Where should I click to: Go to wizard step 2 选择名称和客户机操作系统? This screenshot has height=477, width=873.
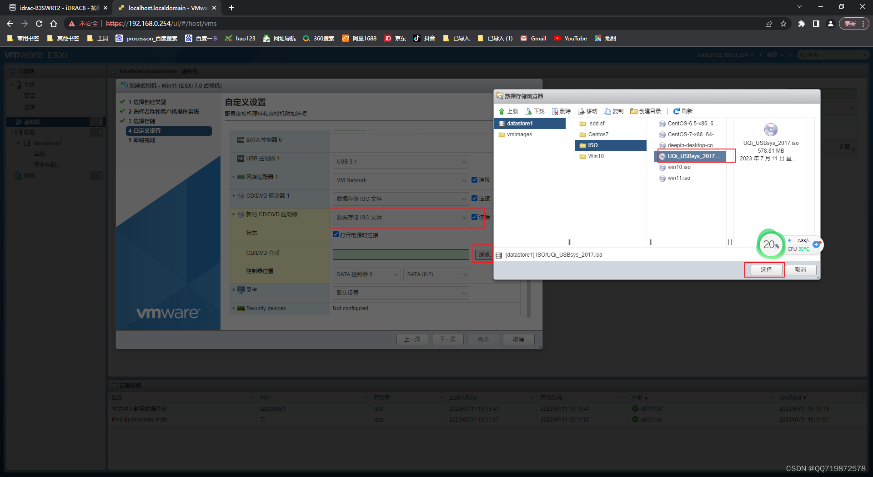(x=163, y=112)
